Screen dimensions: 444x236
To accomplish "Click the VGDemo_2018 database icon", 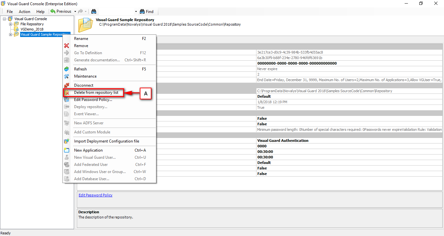I will pos(16,29).
